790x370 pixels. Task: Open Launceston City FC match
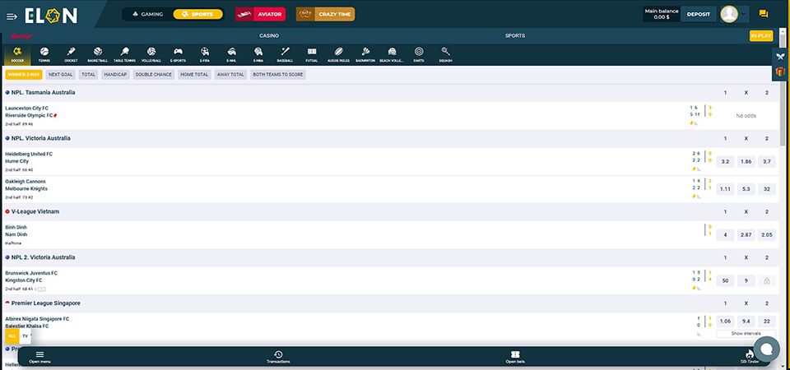pos(26,109)
